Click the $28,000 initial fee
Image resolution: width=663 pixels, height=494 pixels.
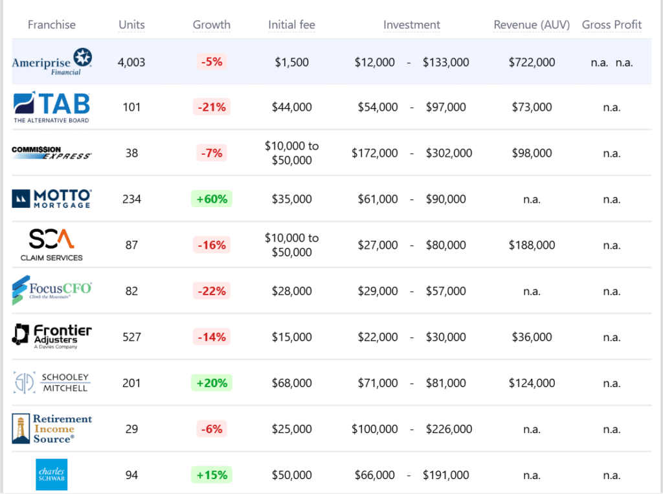(x=292, y=291)
